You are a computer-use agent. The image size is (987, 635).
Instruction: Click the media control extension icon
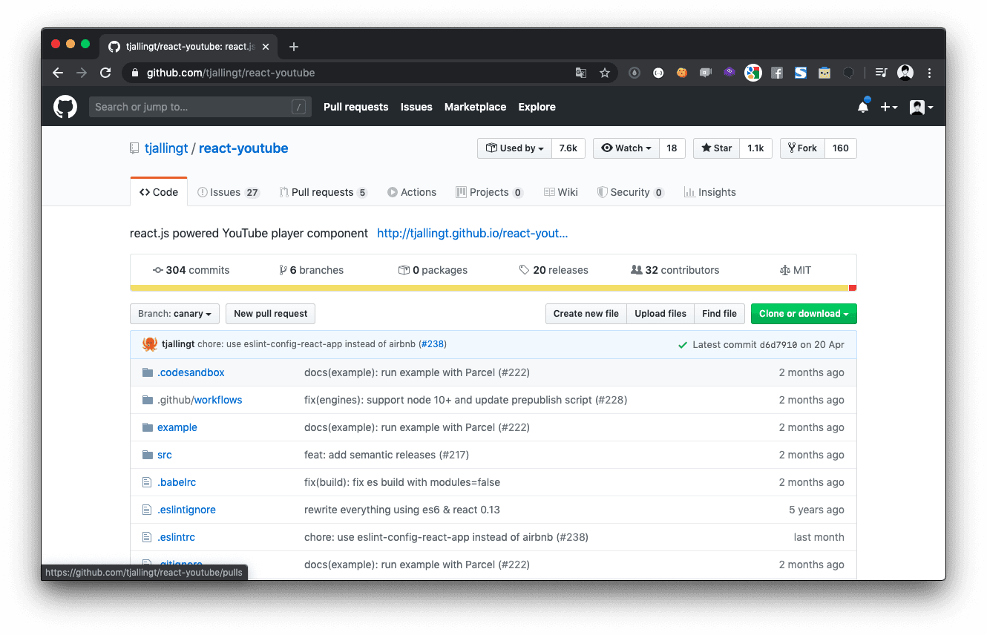[881, 73]
